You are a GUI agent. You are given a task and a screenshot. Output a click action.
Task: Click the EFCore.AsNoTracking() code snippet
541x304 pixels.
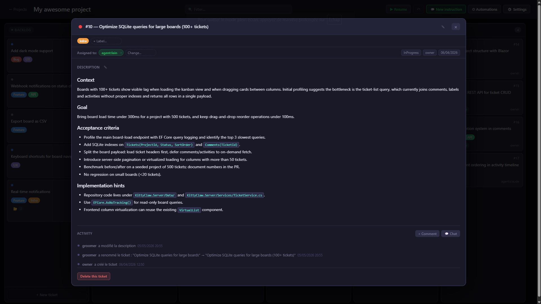tap(112, 203)
